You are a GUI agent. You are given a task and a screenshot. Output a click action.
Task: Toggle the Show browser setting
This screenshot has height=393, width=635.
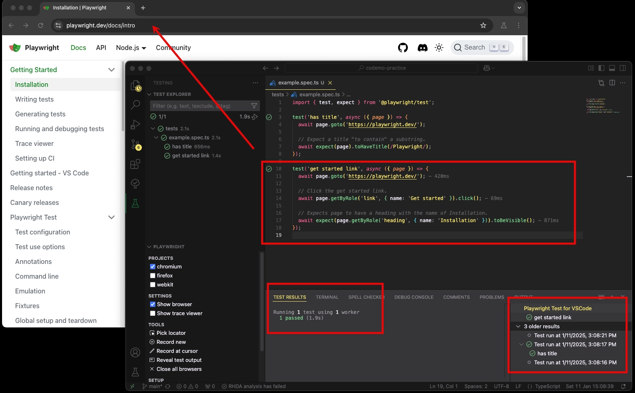[x=152, y=304]
